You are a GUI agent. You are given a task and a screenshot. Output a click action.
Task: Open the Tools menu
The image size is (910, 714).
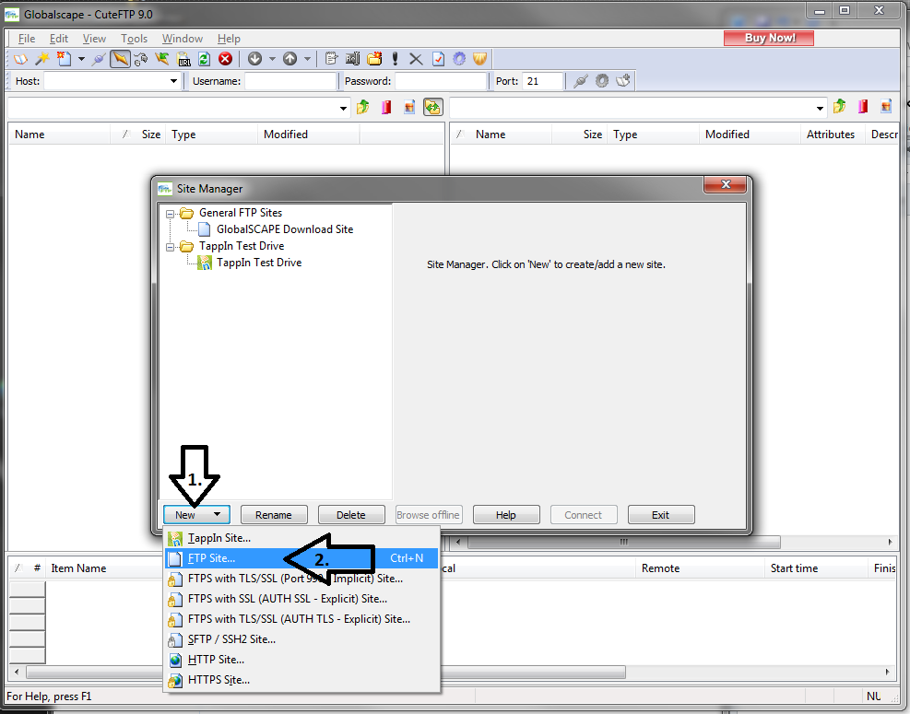(134, 39)
